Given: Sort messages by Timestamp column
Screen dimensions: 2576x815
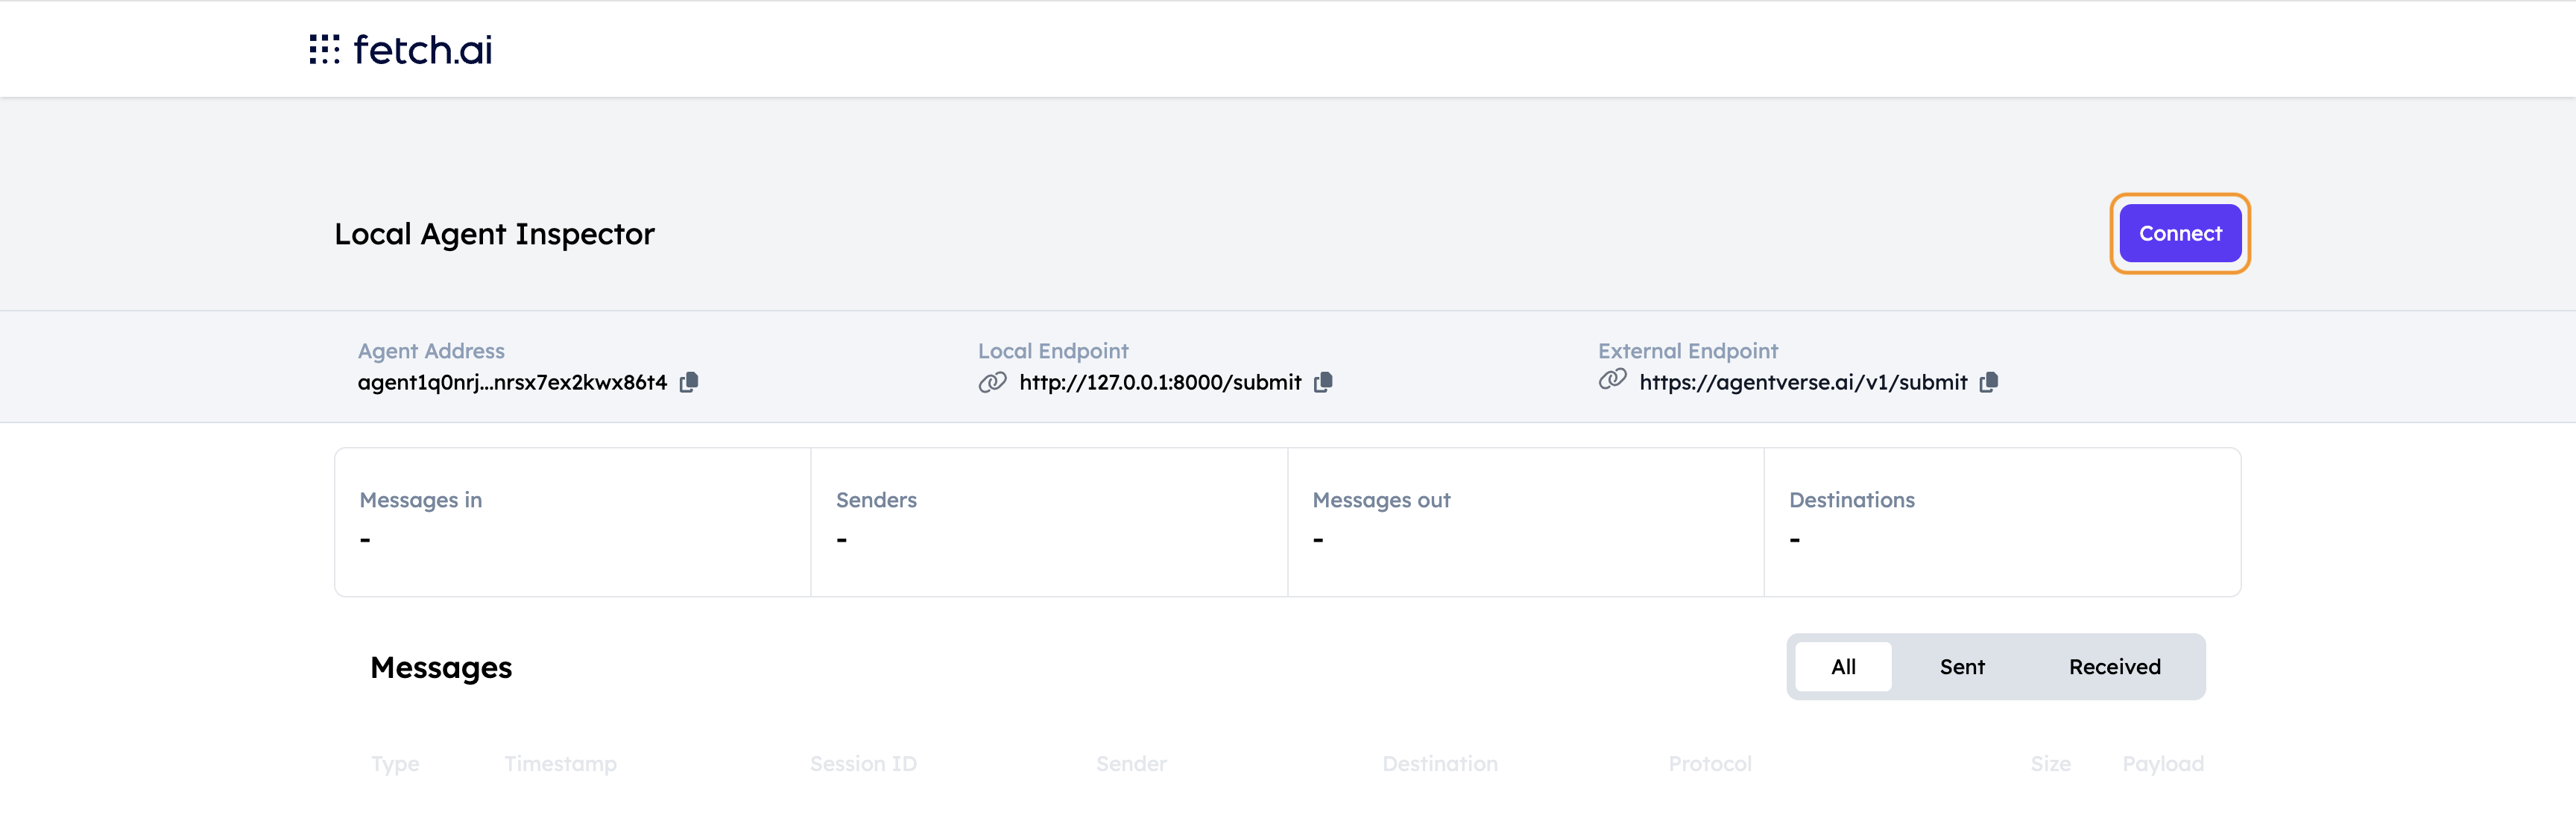Looking at the screenshot, I should tap(560, 764).
